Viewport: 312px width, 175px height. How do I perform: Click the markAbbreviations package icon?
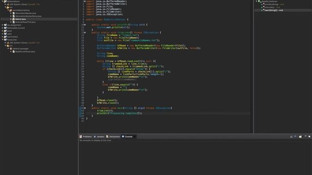(11, 10)
